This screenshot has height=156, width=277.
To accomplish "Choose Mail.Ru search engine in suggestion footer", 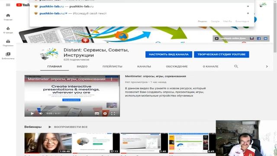I will coord(227,21).
